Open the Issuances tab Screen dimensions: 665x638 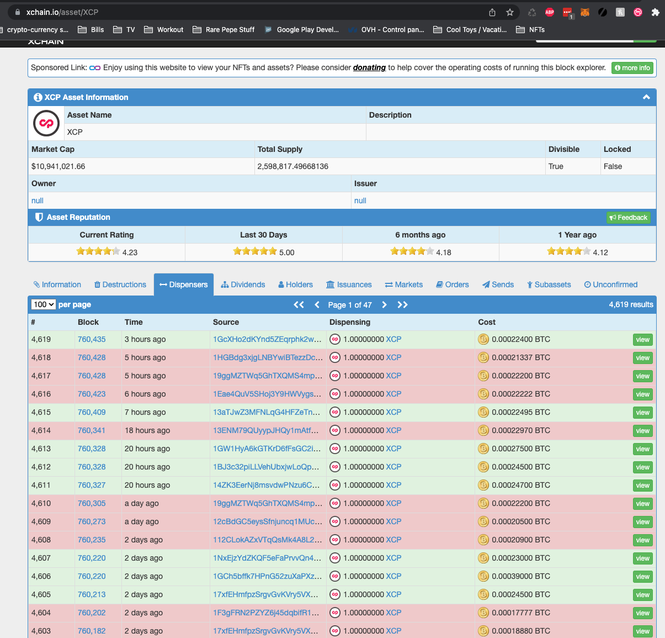pyautogui.click(x=349, y=284)
